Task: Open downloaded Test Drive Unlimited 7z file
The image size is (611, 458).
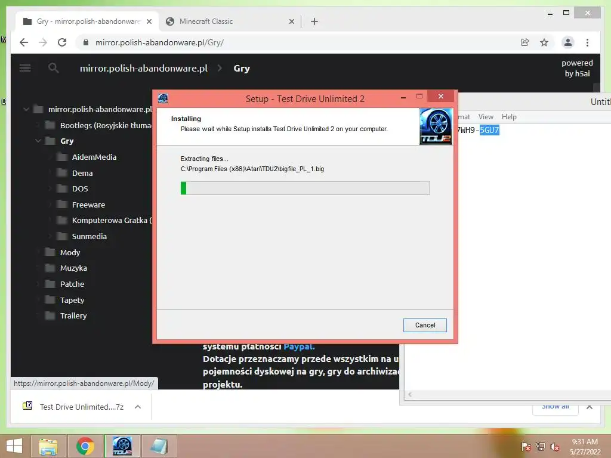Action: (73, 407)
